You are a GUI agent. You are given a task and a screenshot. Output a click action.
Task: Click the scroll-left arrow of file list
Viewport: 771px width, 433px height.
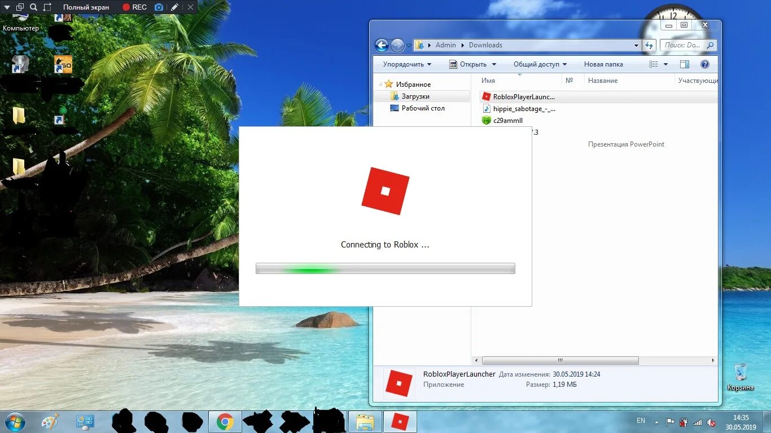point(477,361)
